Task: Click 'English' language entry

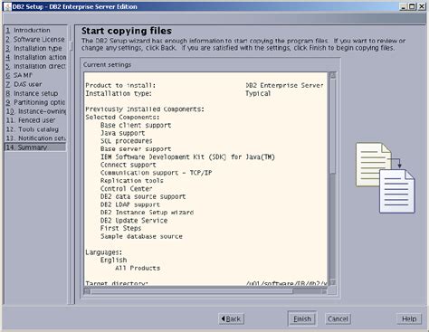Action: click(113, 260)
